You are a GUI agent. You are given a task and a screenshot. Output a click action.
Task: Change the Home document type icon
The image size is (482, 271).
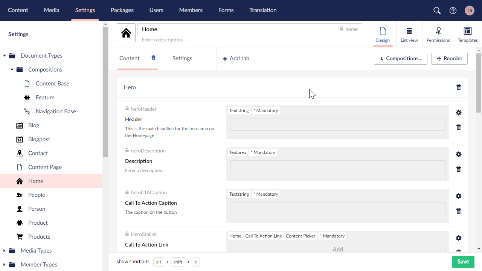point(126,33)
